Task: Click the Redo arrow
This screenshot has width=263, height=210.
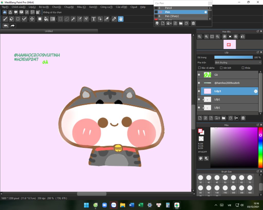Action: pos(13,26)
